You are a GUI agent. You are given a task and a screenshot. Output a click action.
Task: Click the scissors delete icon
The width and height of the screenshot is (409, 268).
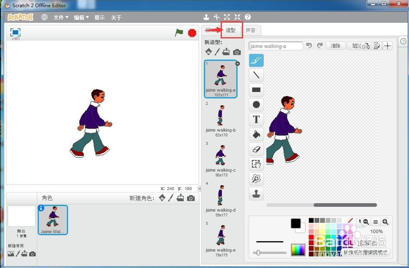[216, 17]
